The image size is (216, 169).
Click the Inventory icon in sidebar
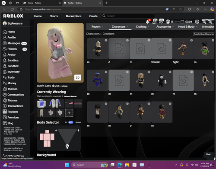tap(5, 72)
